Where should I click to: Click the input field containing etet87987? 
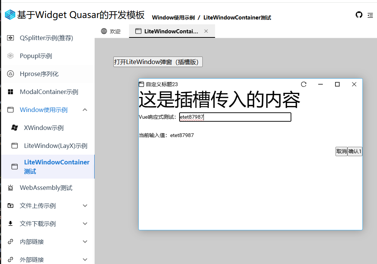click(x=235, y=117)
